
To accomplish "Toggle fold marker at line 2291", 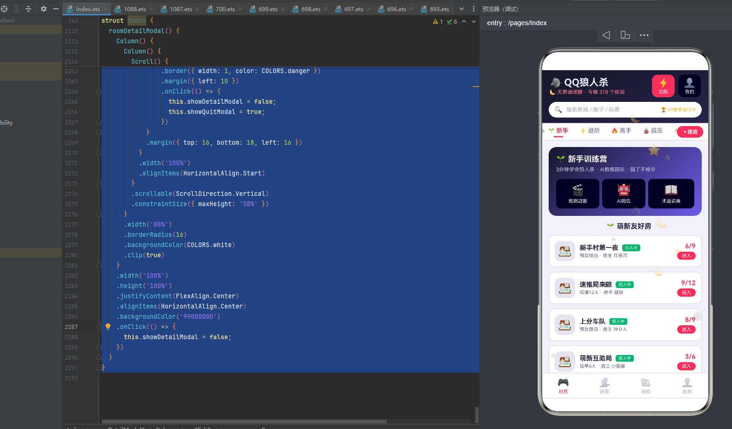I will tap(99, 368).
